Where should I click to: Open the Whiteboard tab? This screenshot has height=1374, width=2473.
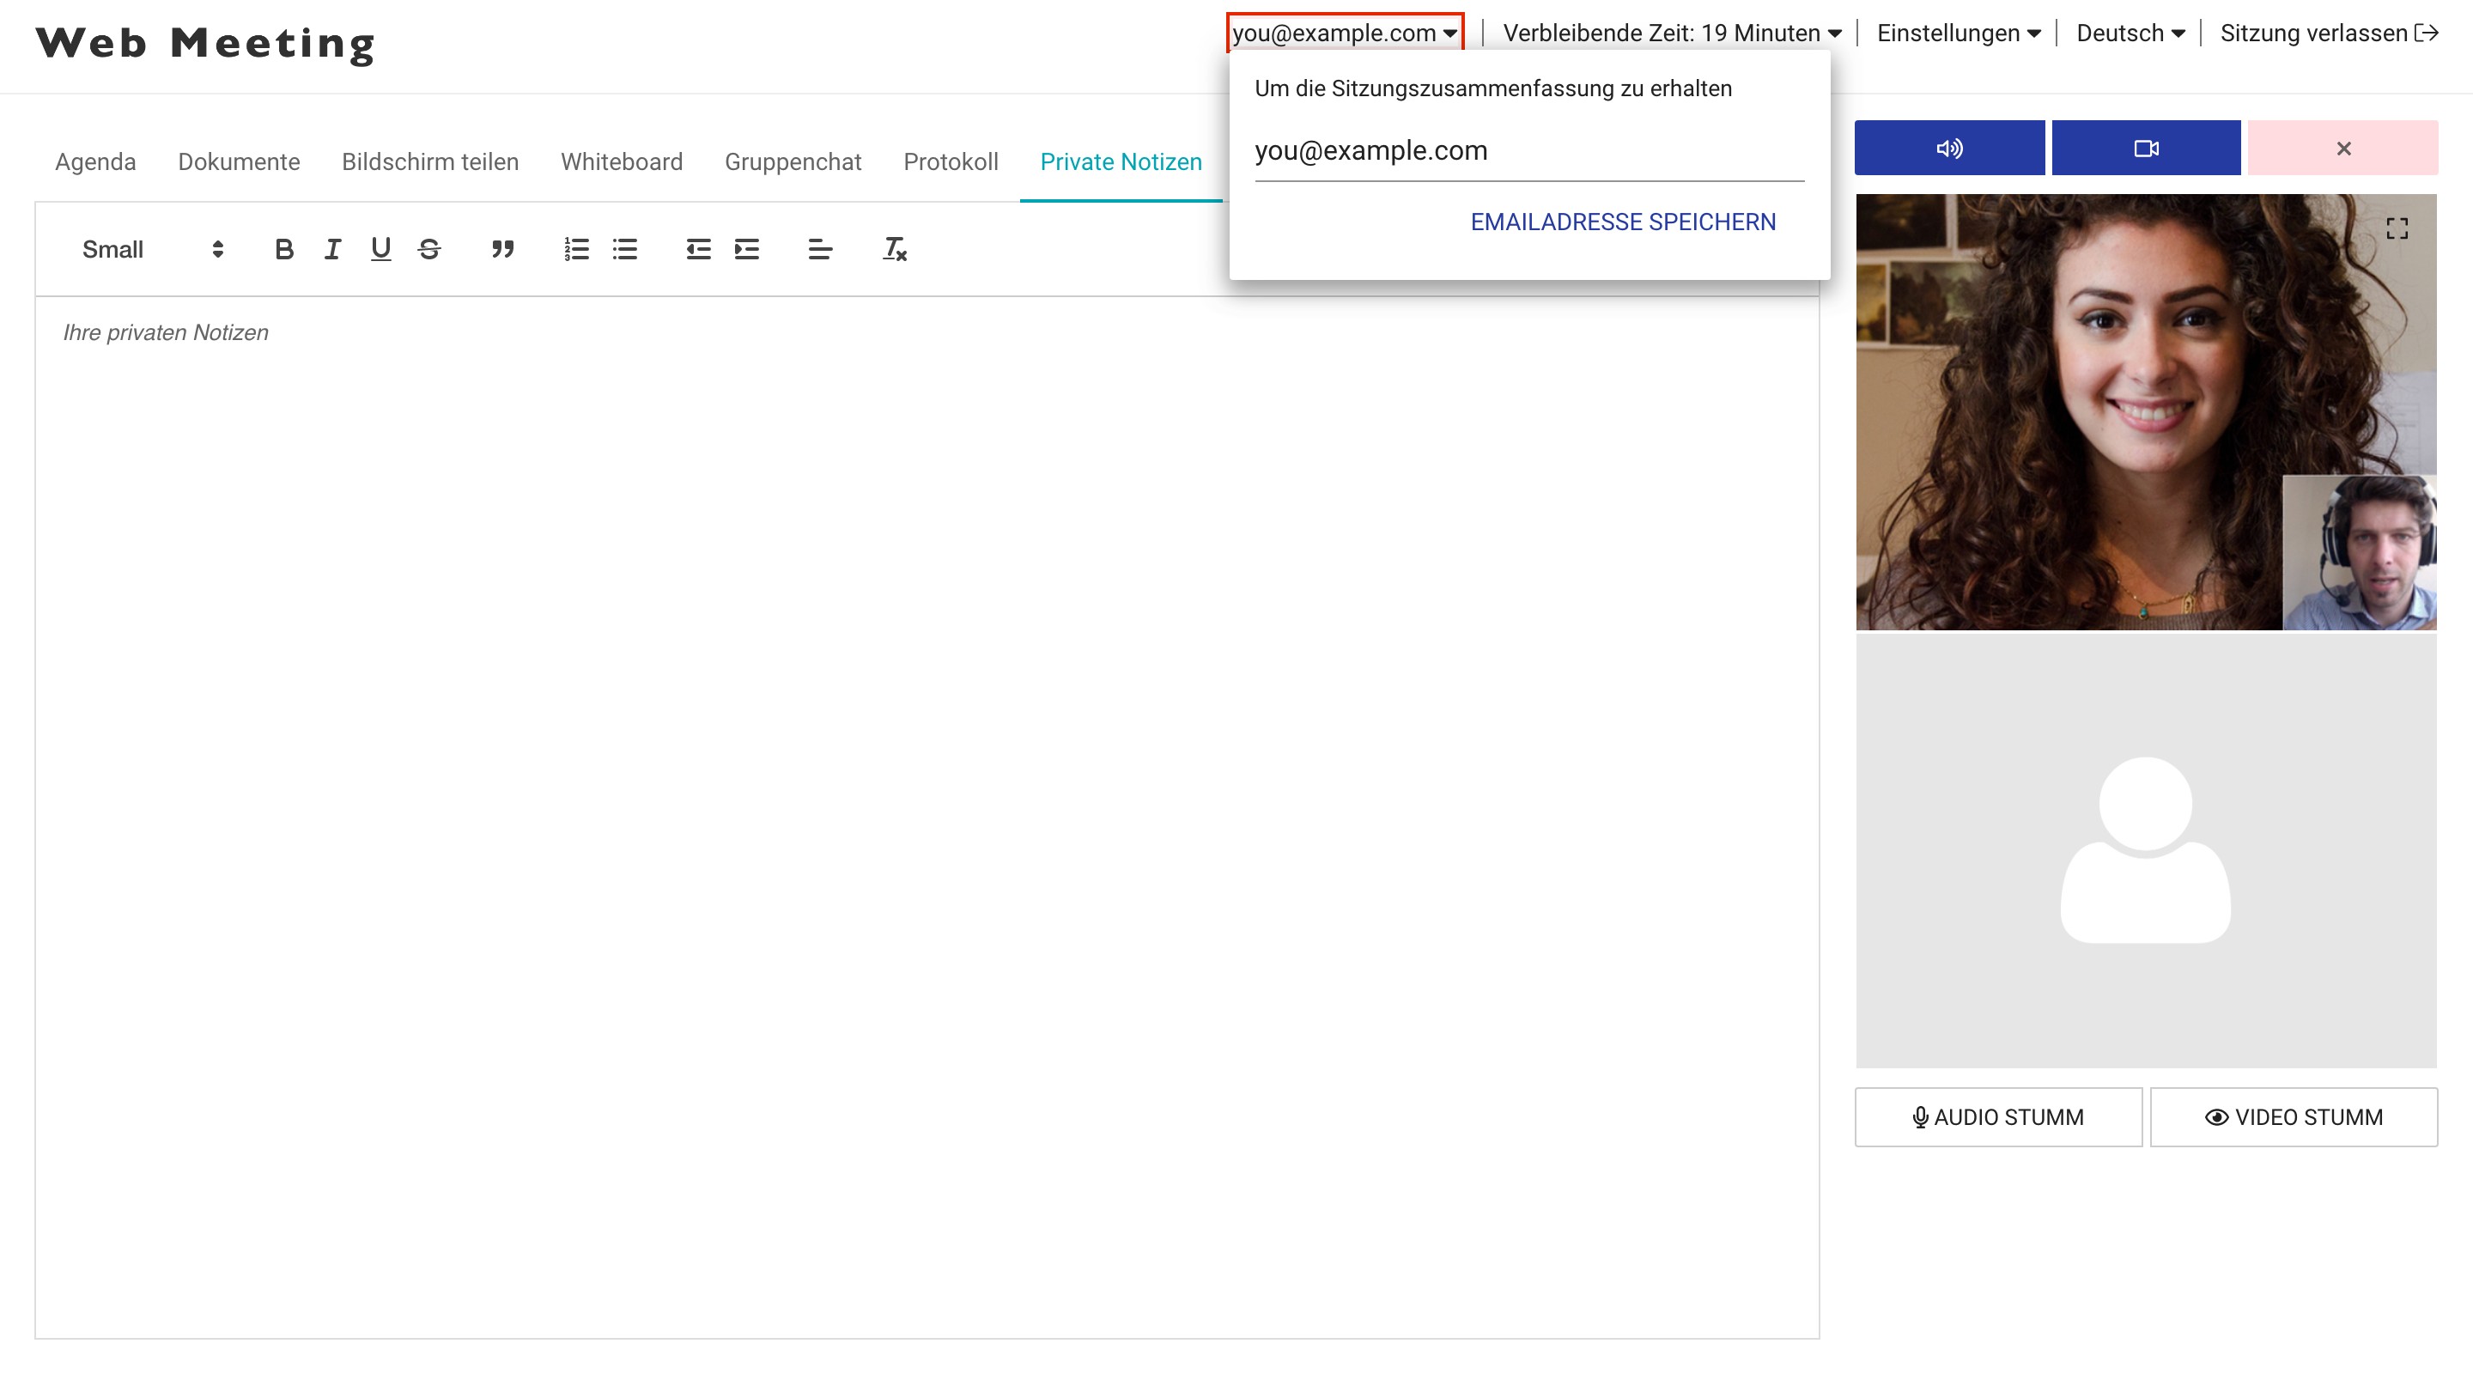tap(621, 161)
